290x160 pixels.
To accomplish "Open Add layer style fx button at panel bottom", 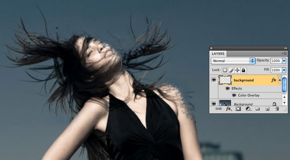I will coord(229,109).
